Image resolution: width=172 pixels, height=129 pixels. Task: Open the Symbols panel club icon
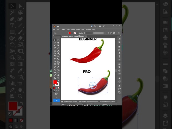(x=119, y=53)
